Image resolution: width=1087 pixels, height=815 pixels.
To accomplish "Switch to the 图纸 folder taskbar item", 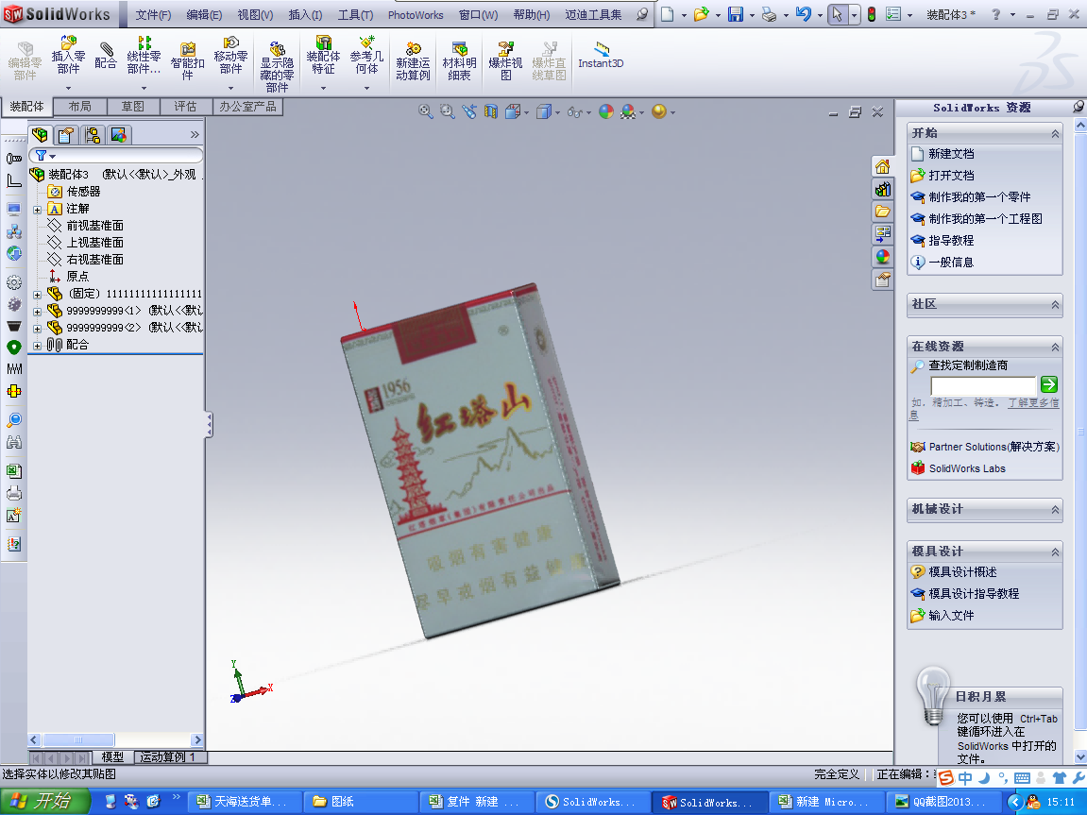I will pos(361,802).
